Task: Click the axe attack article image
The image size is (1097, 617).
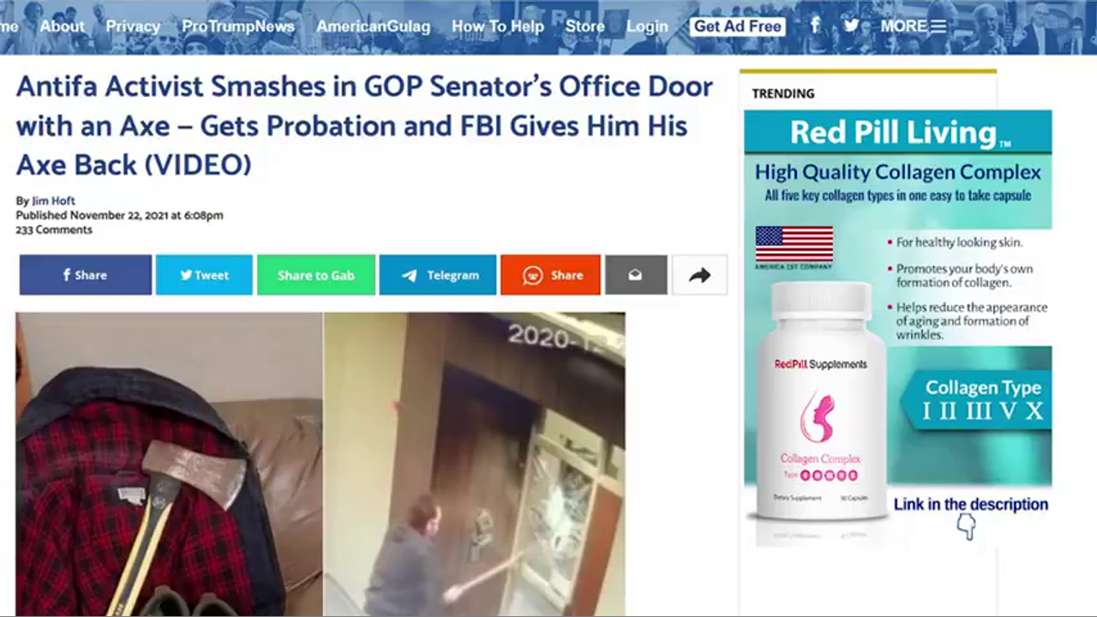Action: click(321, 464)
